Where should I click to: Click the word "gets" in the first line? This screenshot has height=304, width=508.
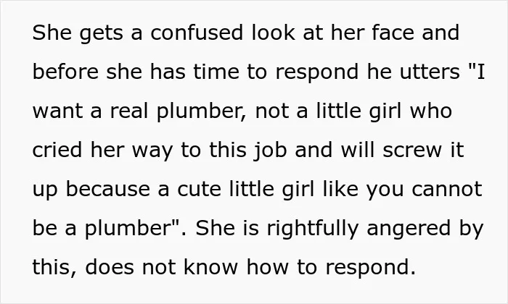coord(102,33)
